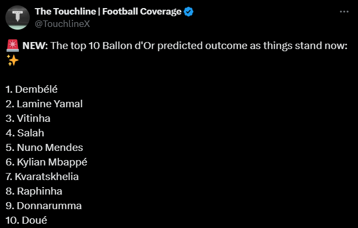Click the blue verified badge
The width and height of the screenshot is (358, 228).
tap(189, 12)
